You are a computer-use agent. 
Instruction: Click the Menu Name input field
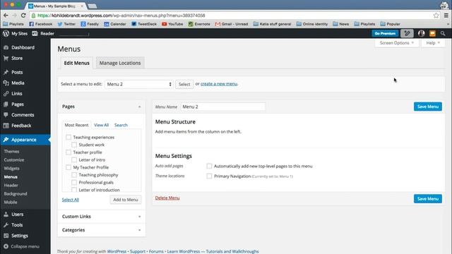coord(223,107)
